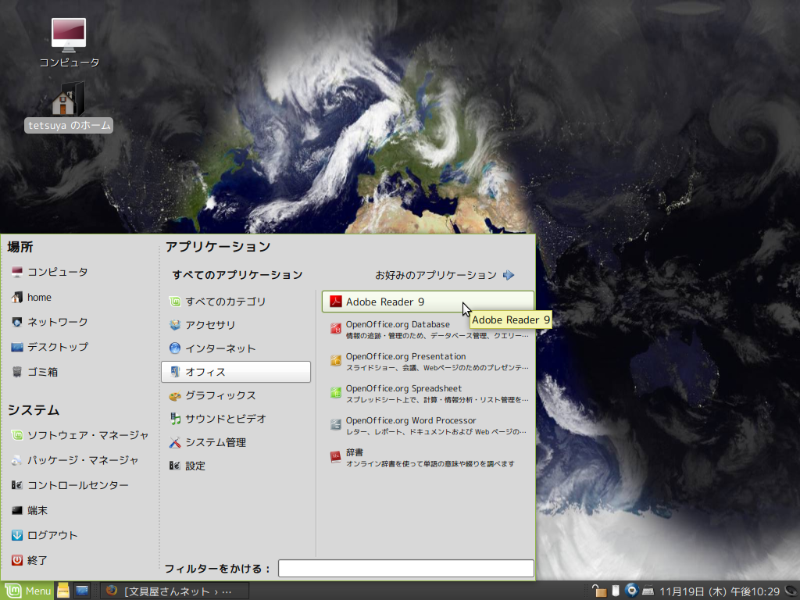This screenshot has width=800, height=600.
Task: Open the コンピュータ desktop icon
Action: (69, 42)
